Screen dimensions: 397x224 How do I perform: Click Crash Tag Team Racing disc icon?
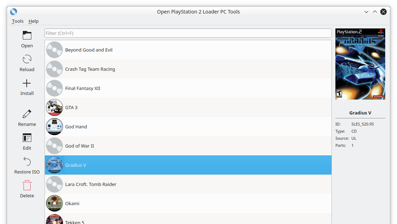tap(54, 69)
